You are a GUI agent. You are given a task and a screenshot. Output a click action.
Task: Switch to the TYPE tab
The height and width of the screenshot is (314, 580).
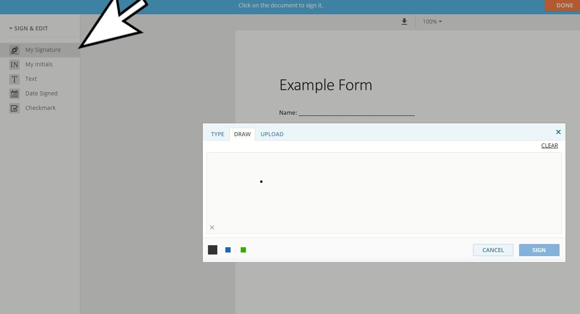(217, 134)
